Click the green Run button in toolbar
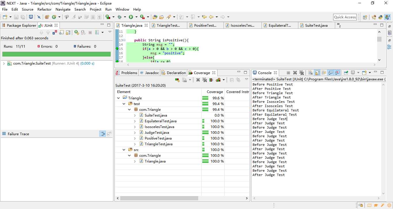This screenshot has width=393, height=209. (131, 17)
